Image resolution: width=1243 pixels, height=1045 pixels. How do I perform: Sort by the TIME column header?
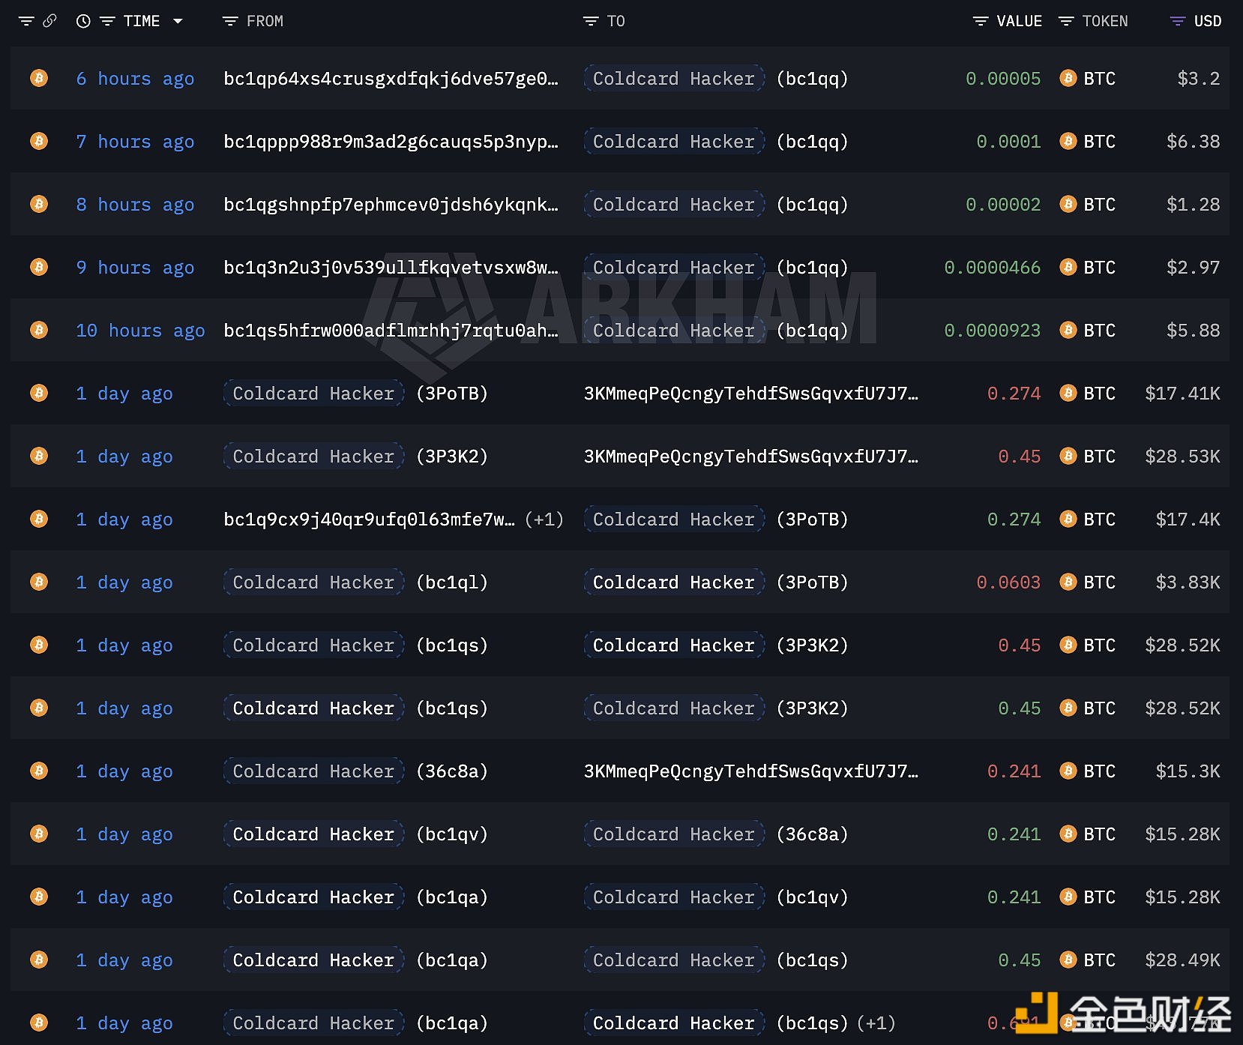[x=142, y=21]
